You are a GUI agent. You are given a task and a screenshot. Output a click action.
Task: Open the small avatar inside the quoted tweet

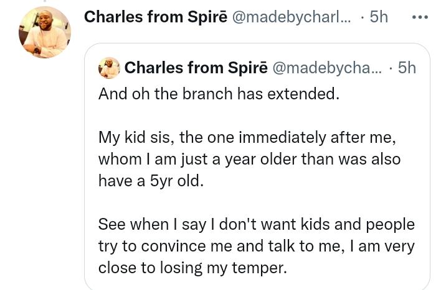(x=109, y=68)
